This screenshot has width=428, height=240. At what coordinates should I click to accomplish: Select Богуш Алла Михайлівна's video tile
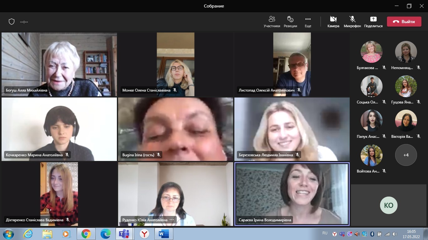[x=59, y=64]
